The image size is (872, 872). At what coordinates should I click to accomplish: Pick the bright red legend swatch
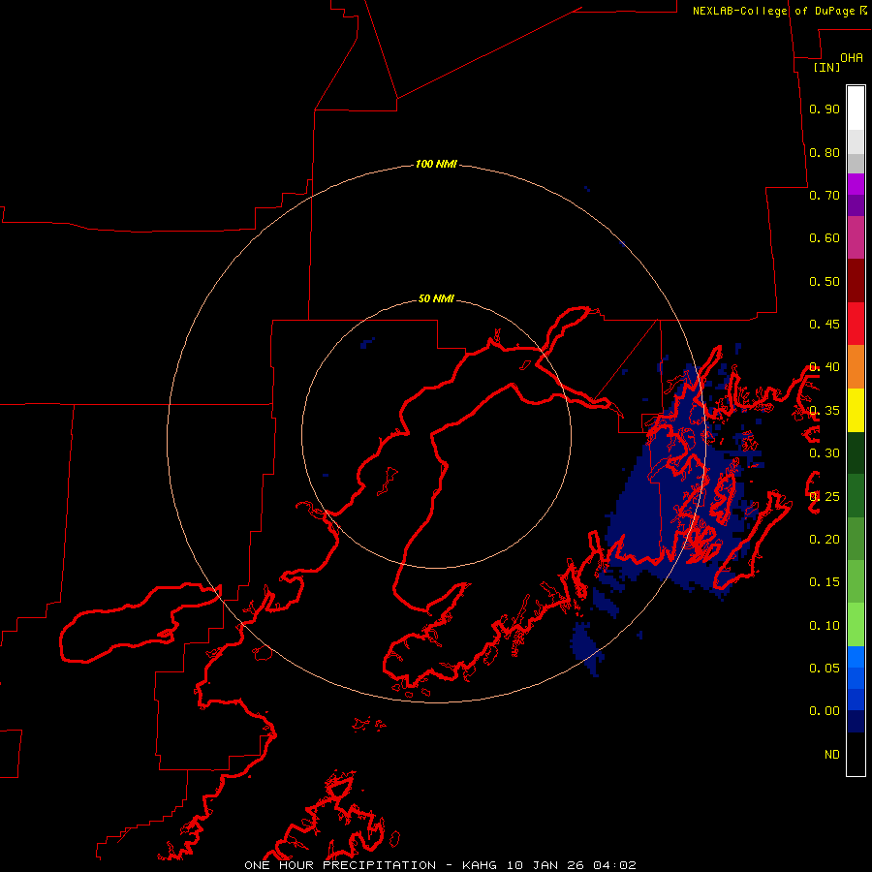[x=856, y=324]
